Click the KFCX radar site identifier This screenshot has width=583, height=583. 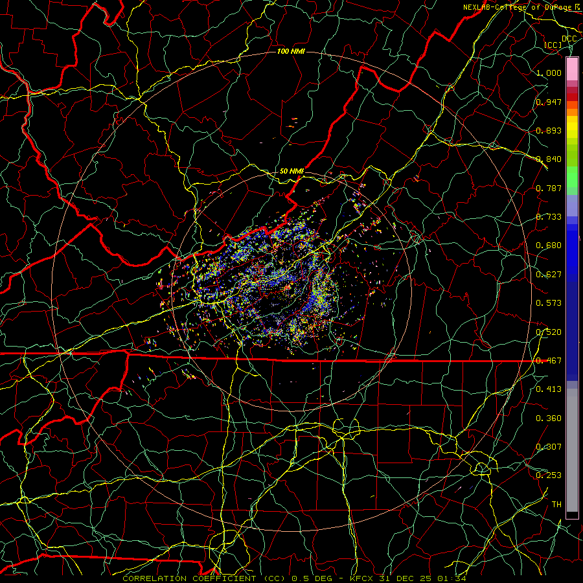pos(362,578)
